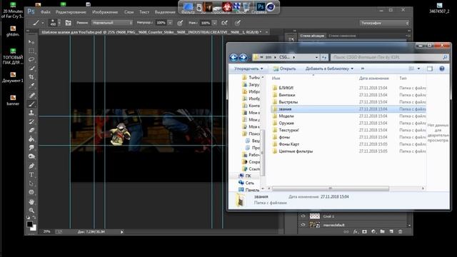Select the Path Selection tool
Viewport: 457px width, 257px height.
click(x=31, y=183)
